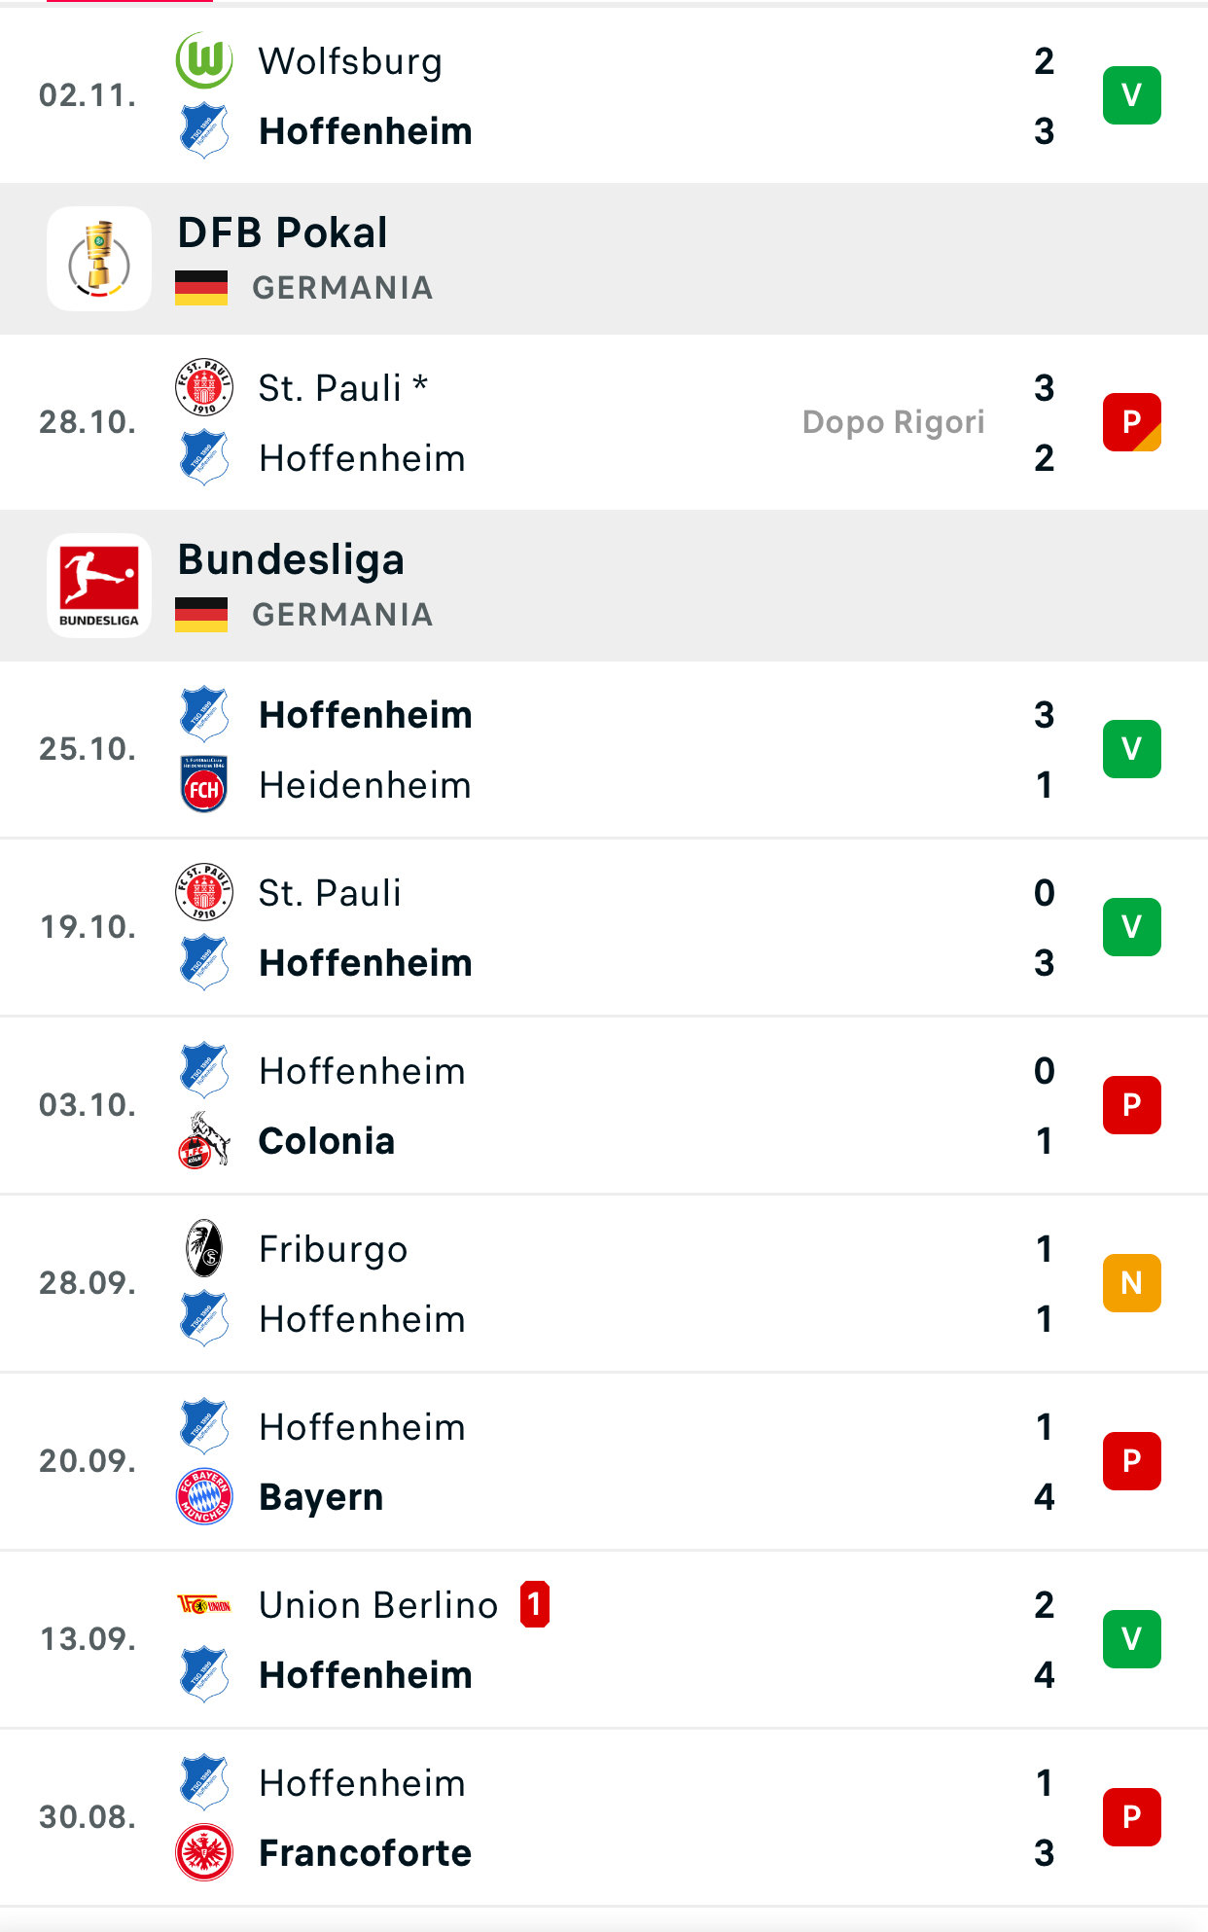This screenshot has width=1208, height=1932.
Task: Tap the orange N draw badge
Action: tap(1131, 1283)
